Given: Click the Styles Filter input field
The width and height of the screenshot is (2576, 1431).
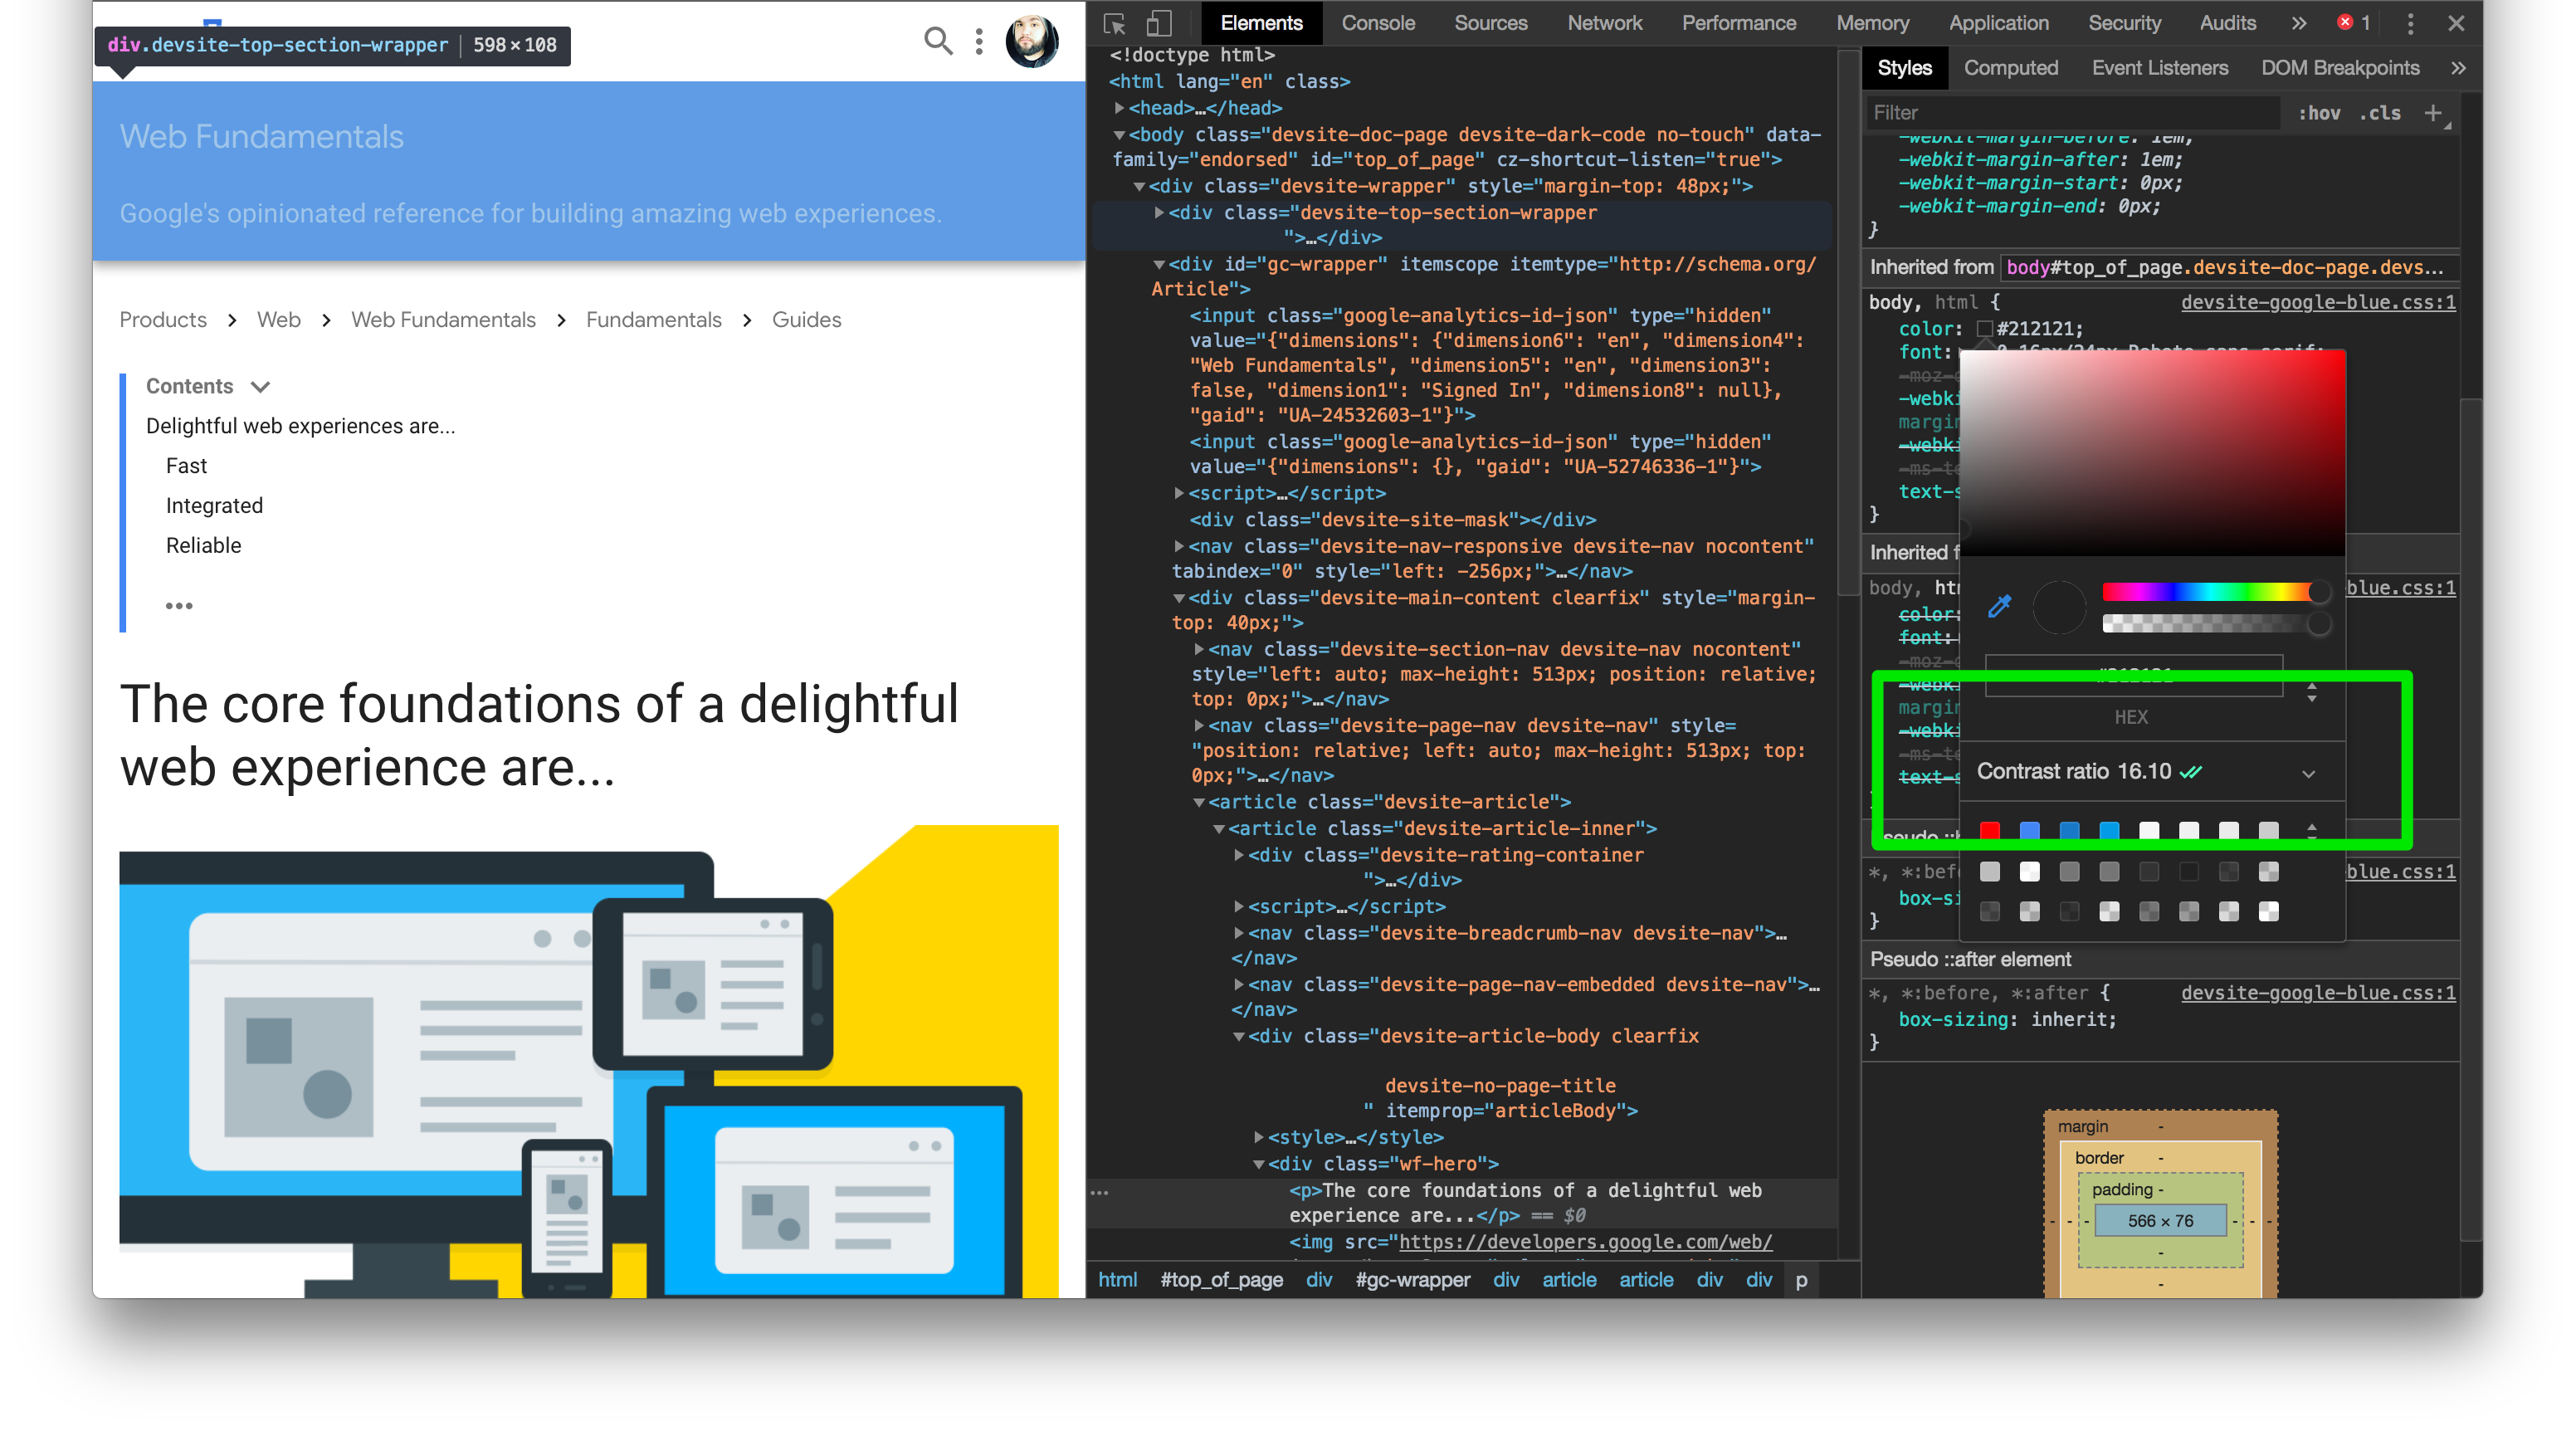Looking at the screenshot, I should click(x=2072, y=113).
